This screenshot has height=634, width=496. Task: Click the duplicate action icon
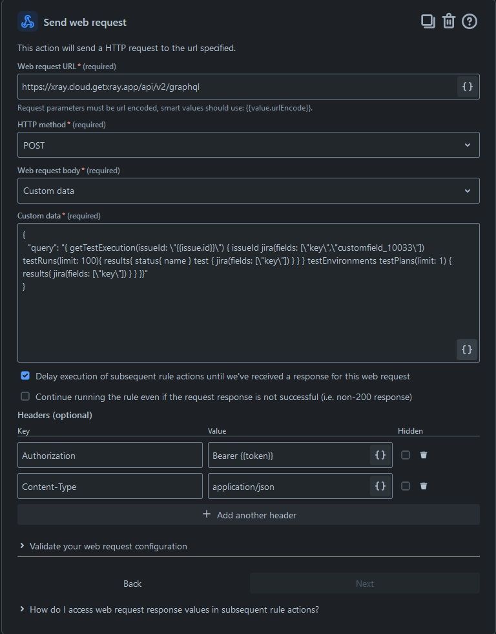tap(428, 21)
